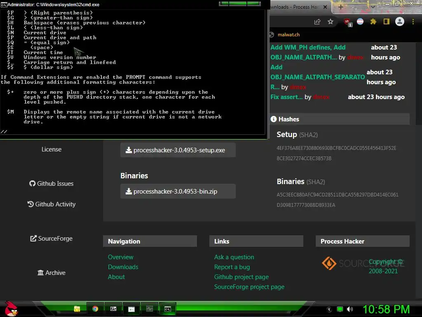Open a new Chrome tab
This screenshot has width=422, height=317.
pyautogui.click(x=340, y=7)
